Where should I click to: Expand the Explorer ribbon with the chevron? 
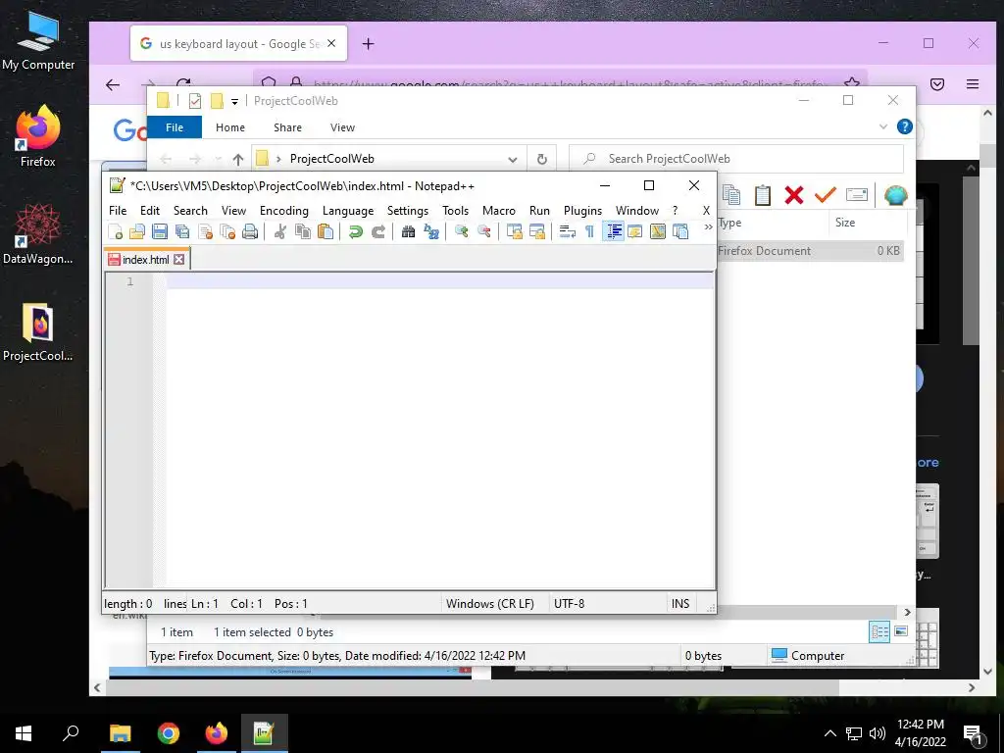coord(883,126)
